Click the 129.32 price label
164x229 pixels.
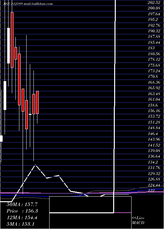coord(154,173)
